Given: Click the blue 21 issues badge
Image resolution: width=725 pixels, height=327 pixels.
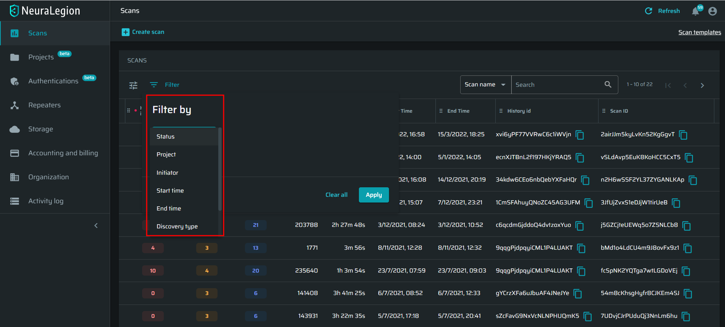Looking at the screenshot, I should (256, 225).
